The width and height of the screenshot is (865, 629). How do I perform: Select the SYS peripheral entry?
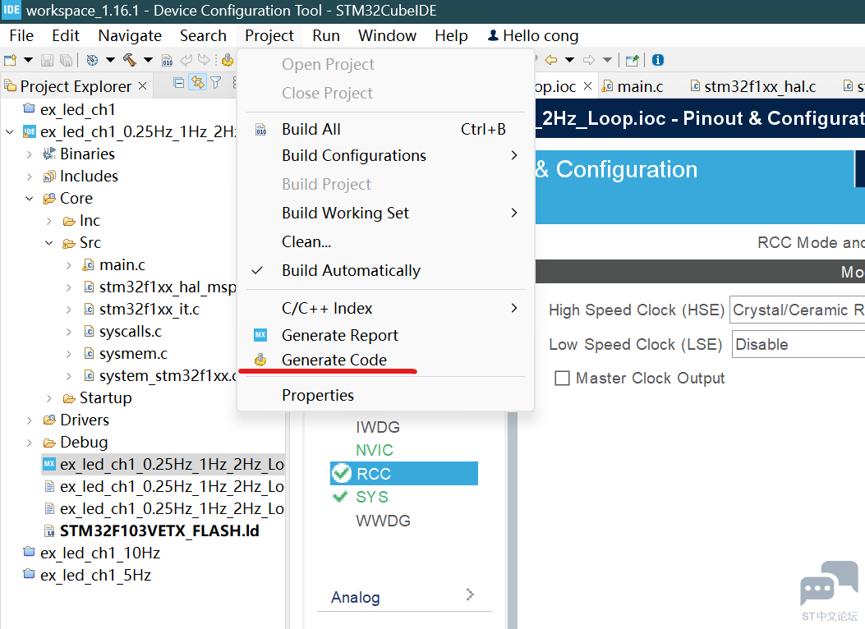point(372,498)
